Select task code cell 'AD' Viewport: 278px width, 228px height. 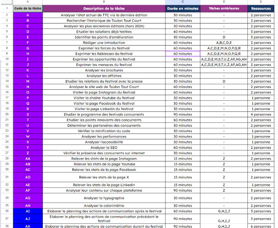(x=27, y=177)
